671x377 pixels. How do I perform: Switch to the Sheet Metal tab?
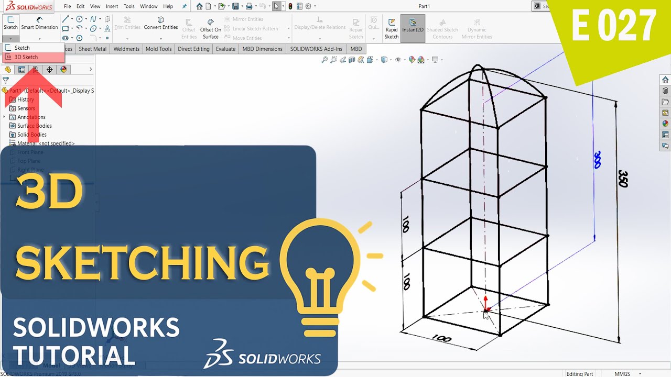point(93,49)
